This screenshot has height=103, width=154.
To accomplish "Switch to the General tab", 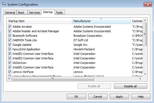I will pos(10,13).
